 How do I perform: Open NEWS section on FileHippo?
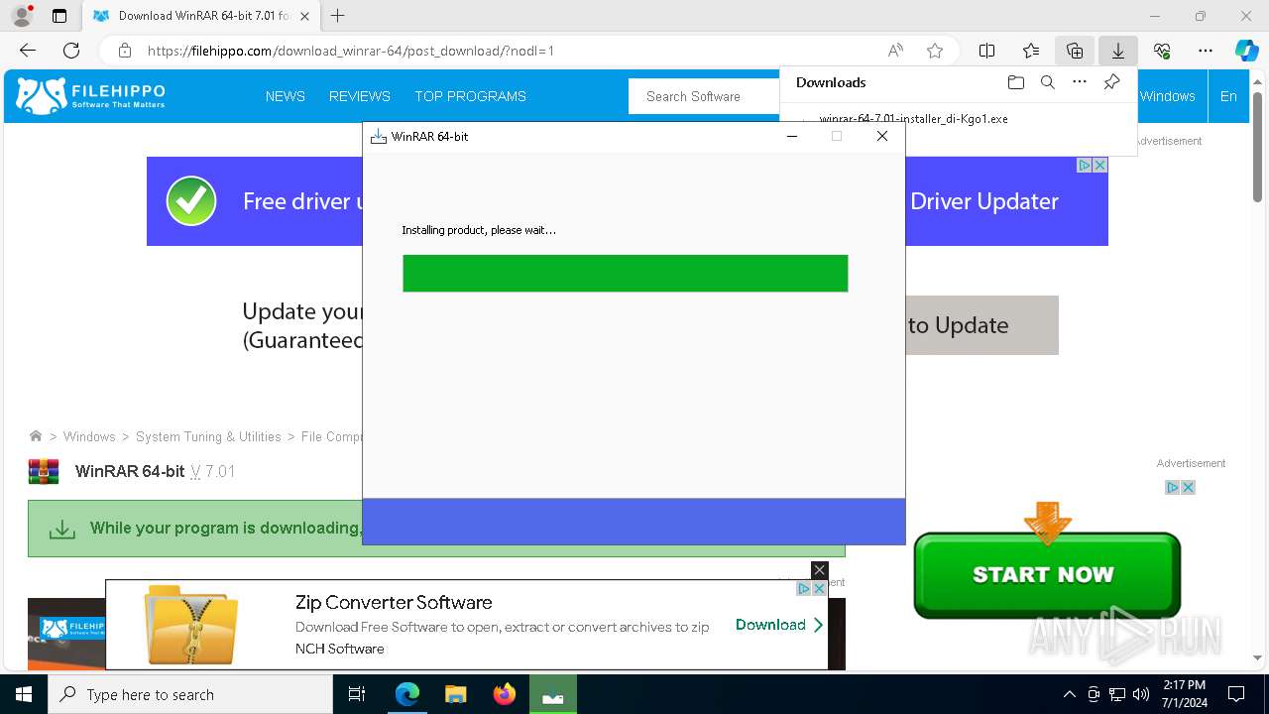286,96
